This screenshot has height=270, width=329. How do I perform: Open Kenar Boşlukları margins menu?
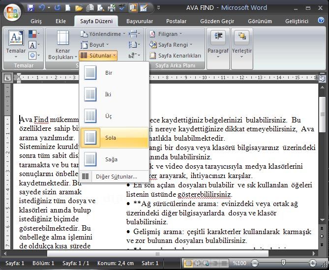pos(62,45)
